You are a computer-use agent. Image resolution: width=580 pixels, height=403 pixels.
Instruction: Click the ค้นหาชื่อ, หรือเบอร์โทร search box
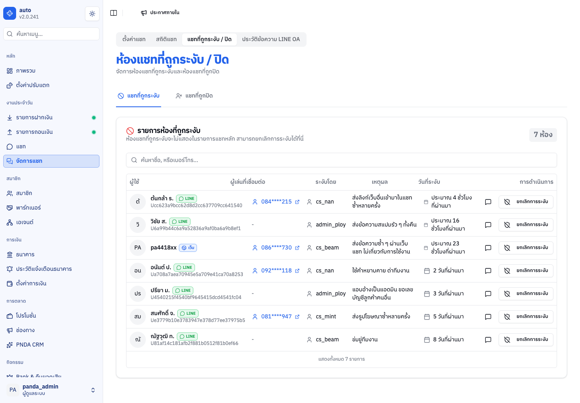coord(342,160)
